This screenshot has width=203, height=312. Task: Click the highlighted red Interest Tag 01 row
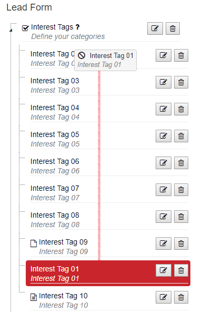(x=108, y=273)
